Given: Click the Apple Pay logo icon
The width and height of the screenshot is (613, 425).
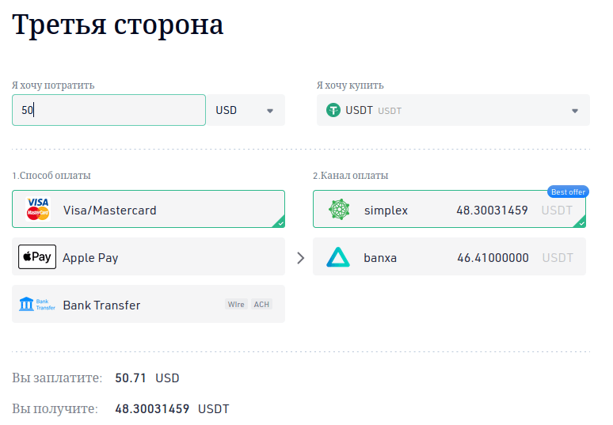Looking at the screenshot, I should tap(37, 257).
